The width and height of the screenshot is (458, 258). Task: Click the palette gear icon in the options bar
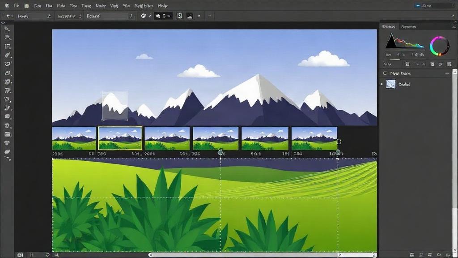144,16
